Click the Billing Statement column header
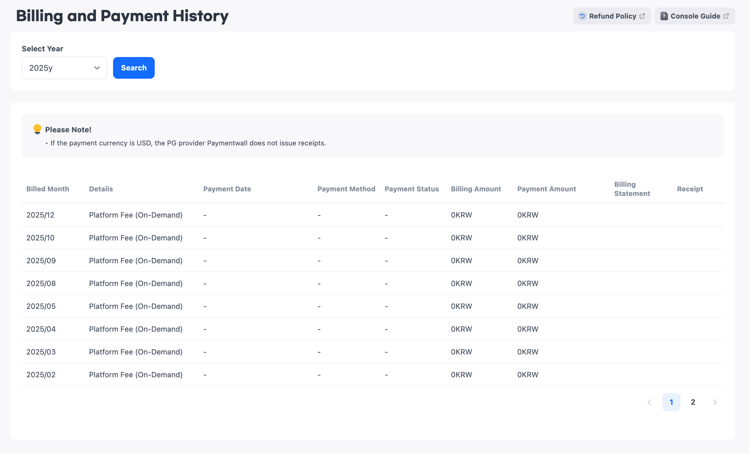Screen dimensions: 749x454 click(632, 189)
